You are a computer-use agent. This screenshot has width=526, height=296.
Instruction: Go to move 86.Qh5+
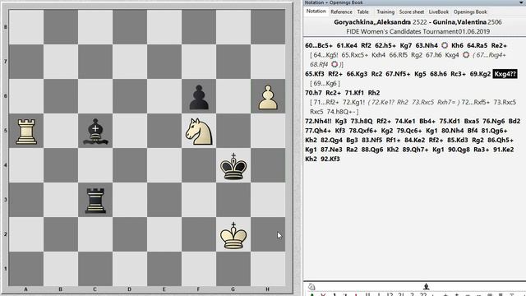(x=501, y=140)
